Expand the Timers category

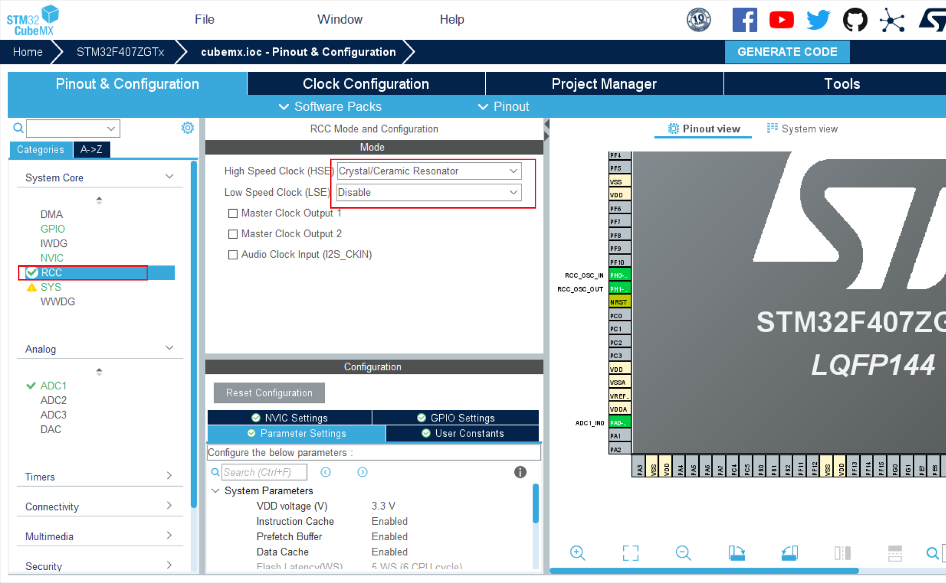coord(170,476)
